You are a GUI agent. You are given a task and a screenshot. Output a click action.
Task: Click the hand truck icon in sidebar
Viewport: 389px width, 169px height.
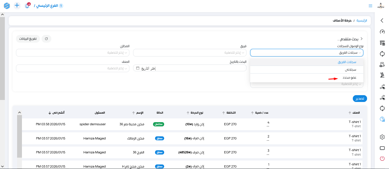[x=382, y=75]
